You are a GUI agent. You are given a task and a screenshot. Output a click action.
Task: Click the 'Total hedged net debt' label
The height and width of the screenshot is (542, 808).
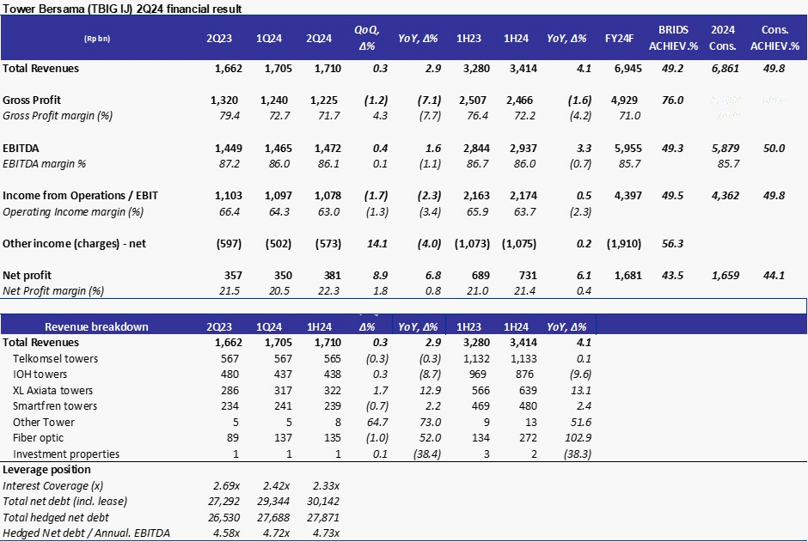[x=56, y=517]
